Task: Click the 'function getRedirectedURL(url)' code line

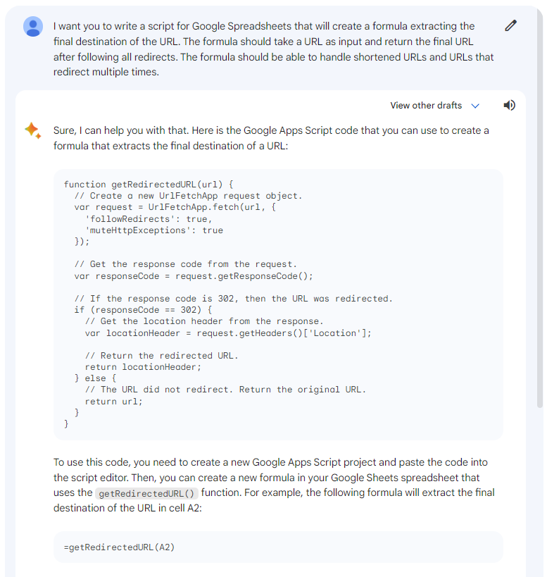Action: pyautogui.click(x=148, y=185)
